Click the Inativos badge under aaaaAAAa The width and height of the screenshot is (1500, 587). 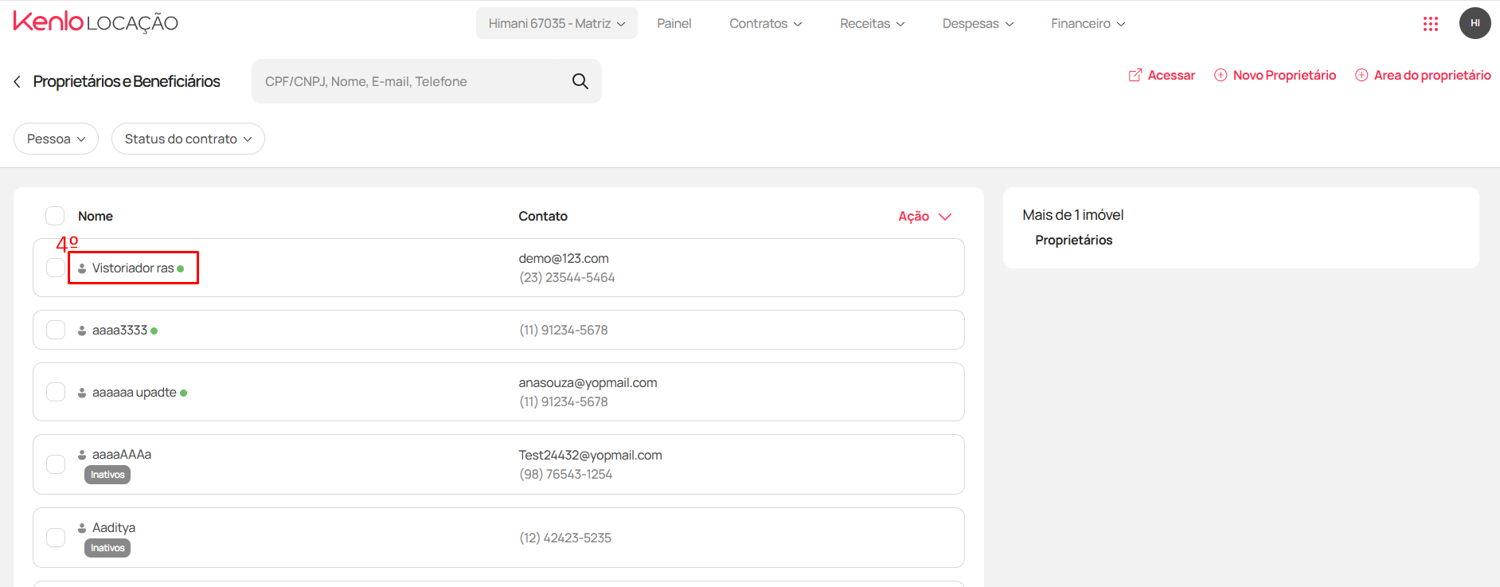coord(107,475)
